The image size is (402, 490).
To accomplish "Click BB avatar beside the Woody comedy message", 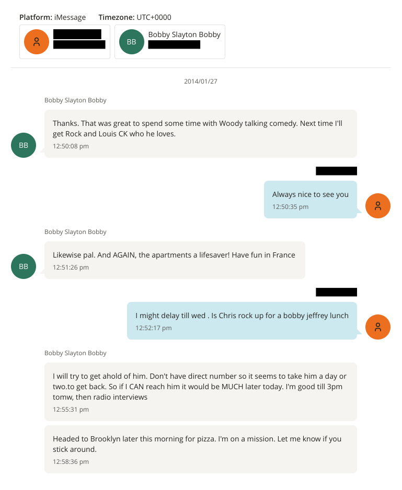I will 24,145.
